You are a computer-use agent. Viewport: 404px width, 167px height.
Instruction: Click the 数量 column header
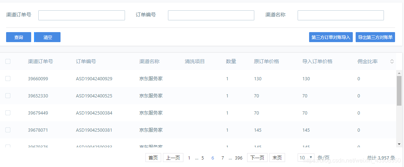231,62
